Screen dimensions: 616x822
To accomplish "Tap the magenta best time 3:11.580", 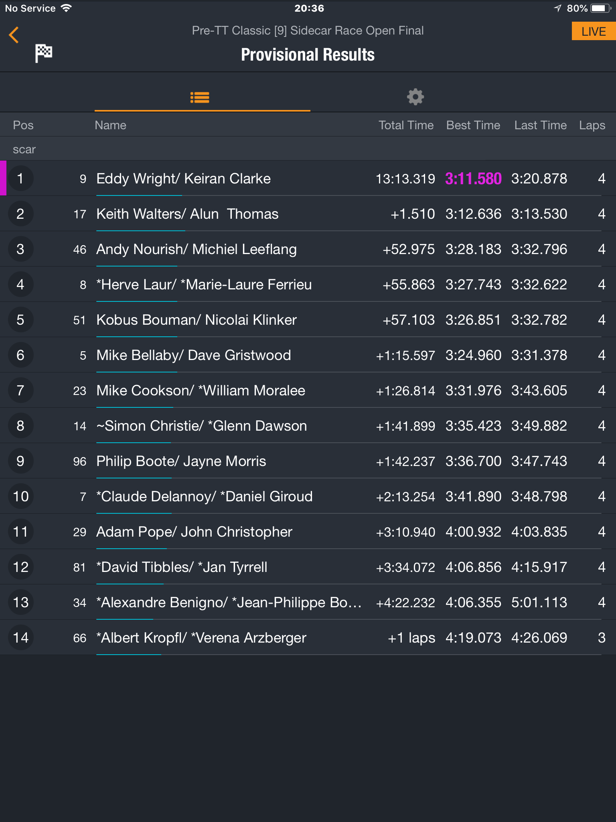I will tap(473, 179).
